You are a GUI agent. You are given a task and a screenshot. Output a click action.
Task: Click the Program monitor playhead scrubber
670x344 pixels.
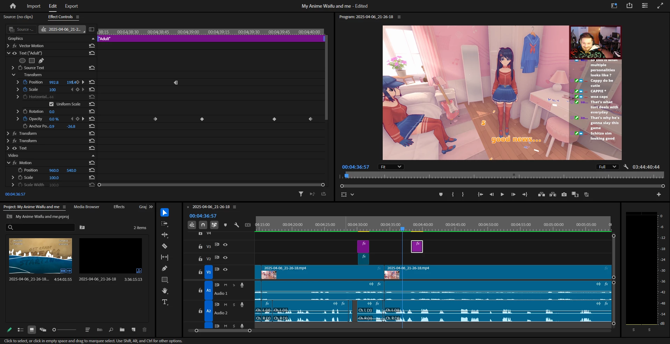(347, 176)
